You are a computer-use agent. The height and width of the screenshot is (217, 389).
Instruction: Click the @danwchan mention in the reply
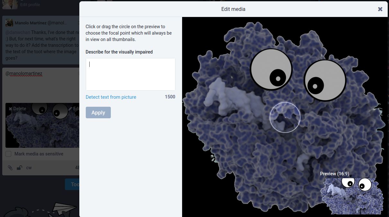click(18, 32)
